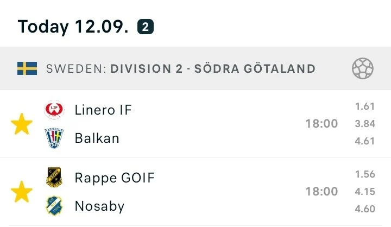
Task: Click the Linero IF club crest
Action: click(54, 110)
